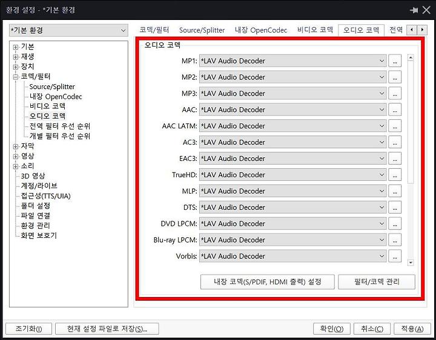Switch to the 코덱/필터 tab

pos(154,30)
